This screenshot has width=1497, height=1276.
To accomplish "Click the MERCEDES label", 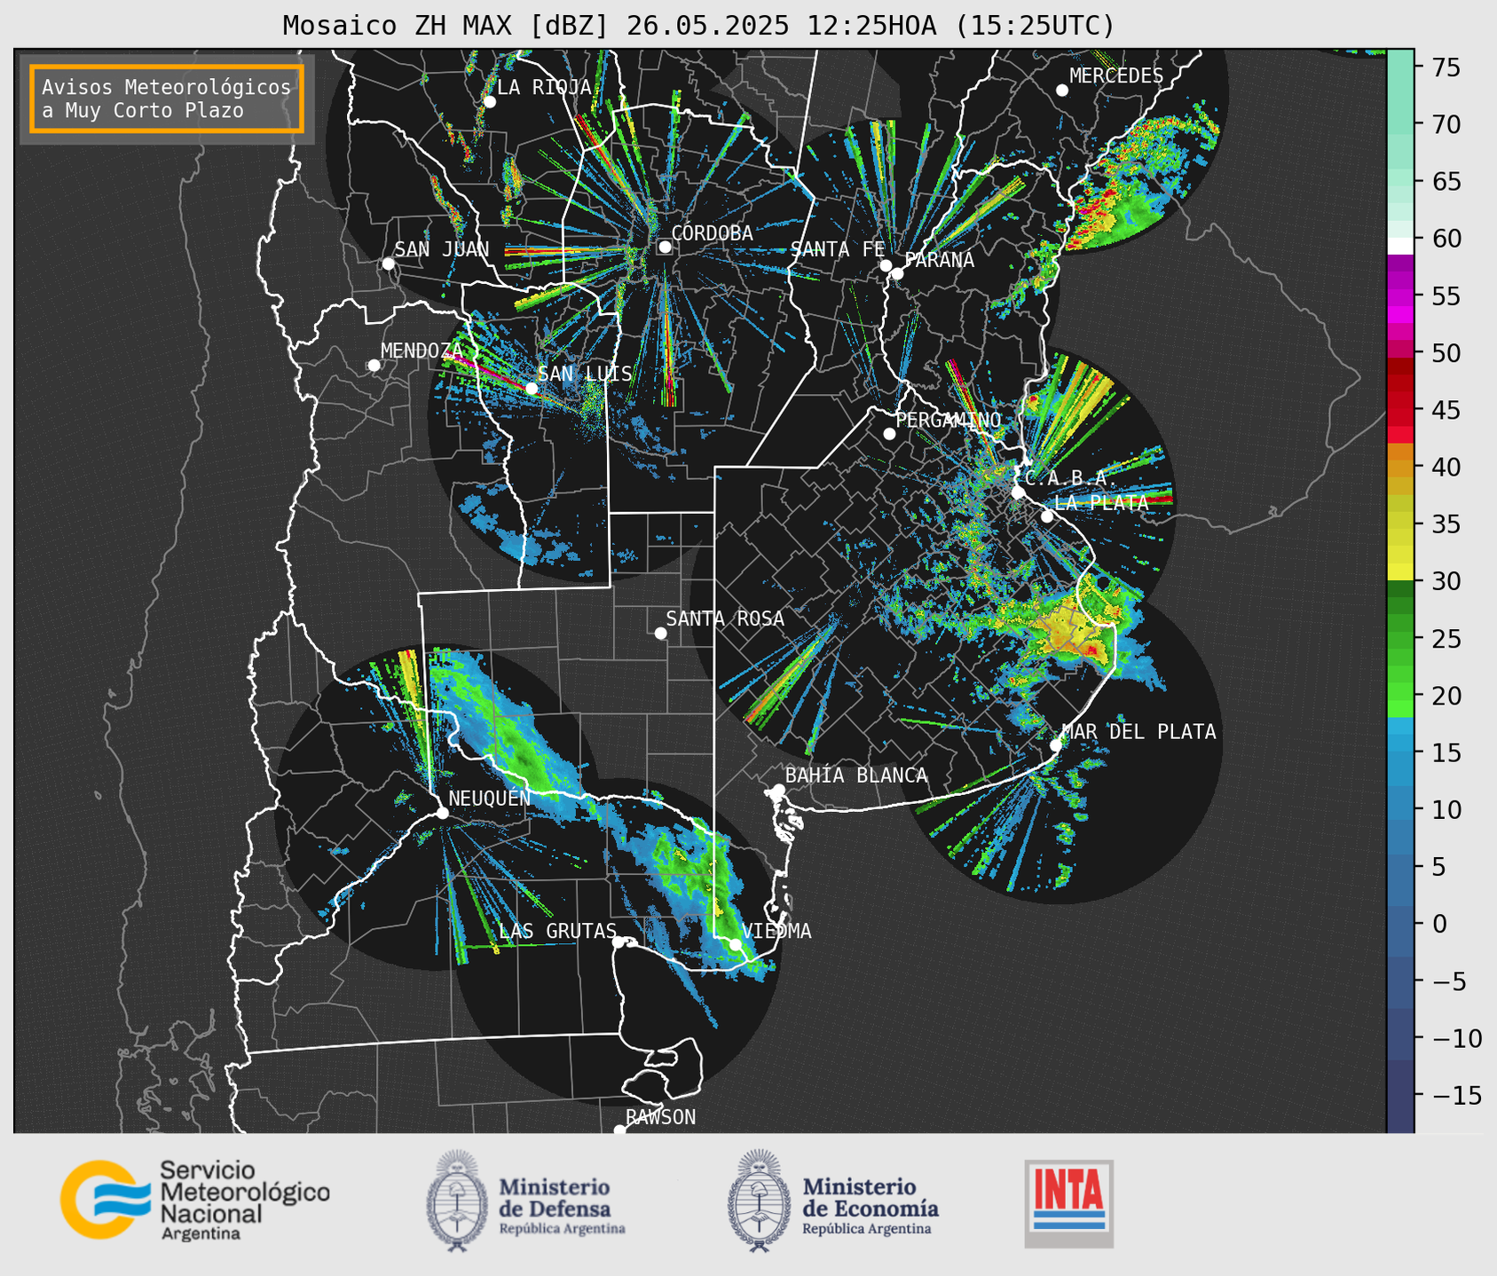I will [1116, 76].
